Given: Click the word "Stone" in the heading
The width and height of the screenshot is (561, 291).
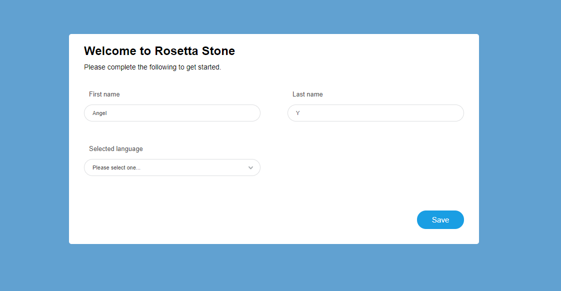Looking at the screenshot, I should (218, 51).
